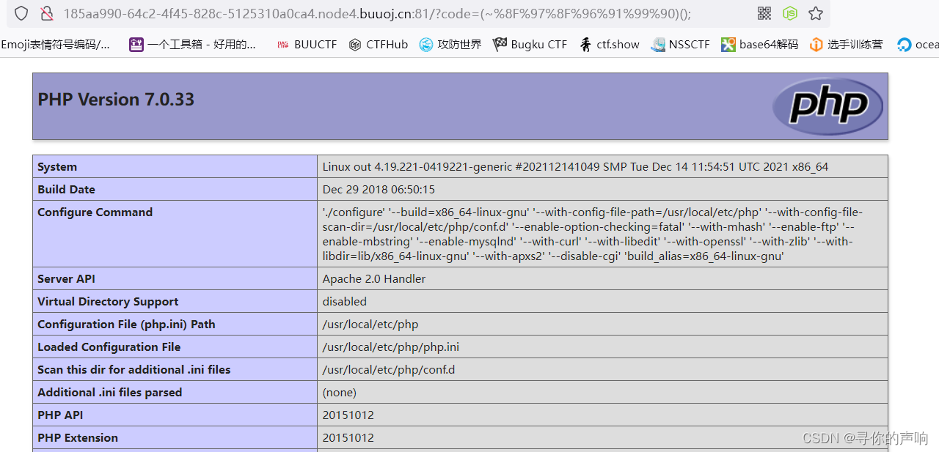Click the 攻防世界 globe favicon
The width and height of the screenshot is (939, 452).
(x=426, y=45)
